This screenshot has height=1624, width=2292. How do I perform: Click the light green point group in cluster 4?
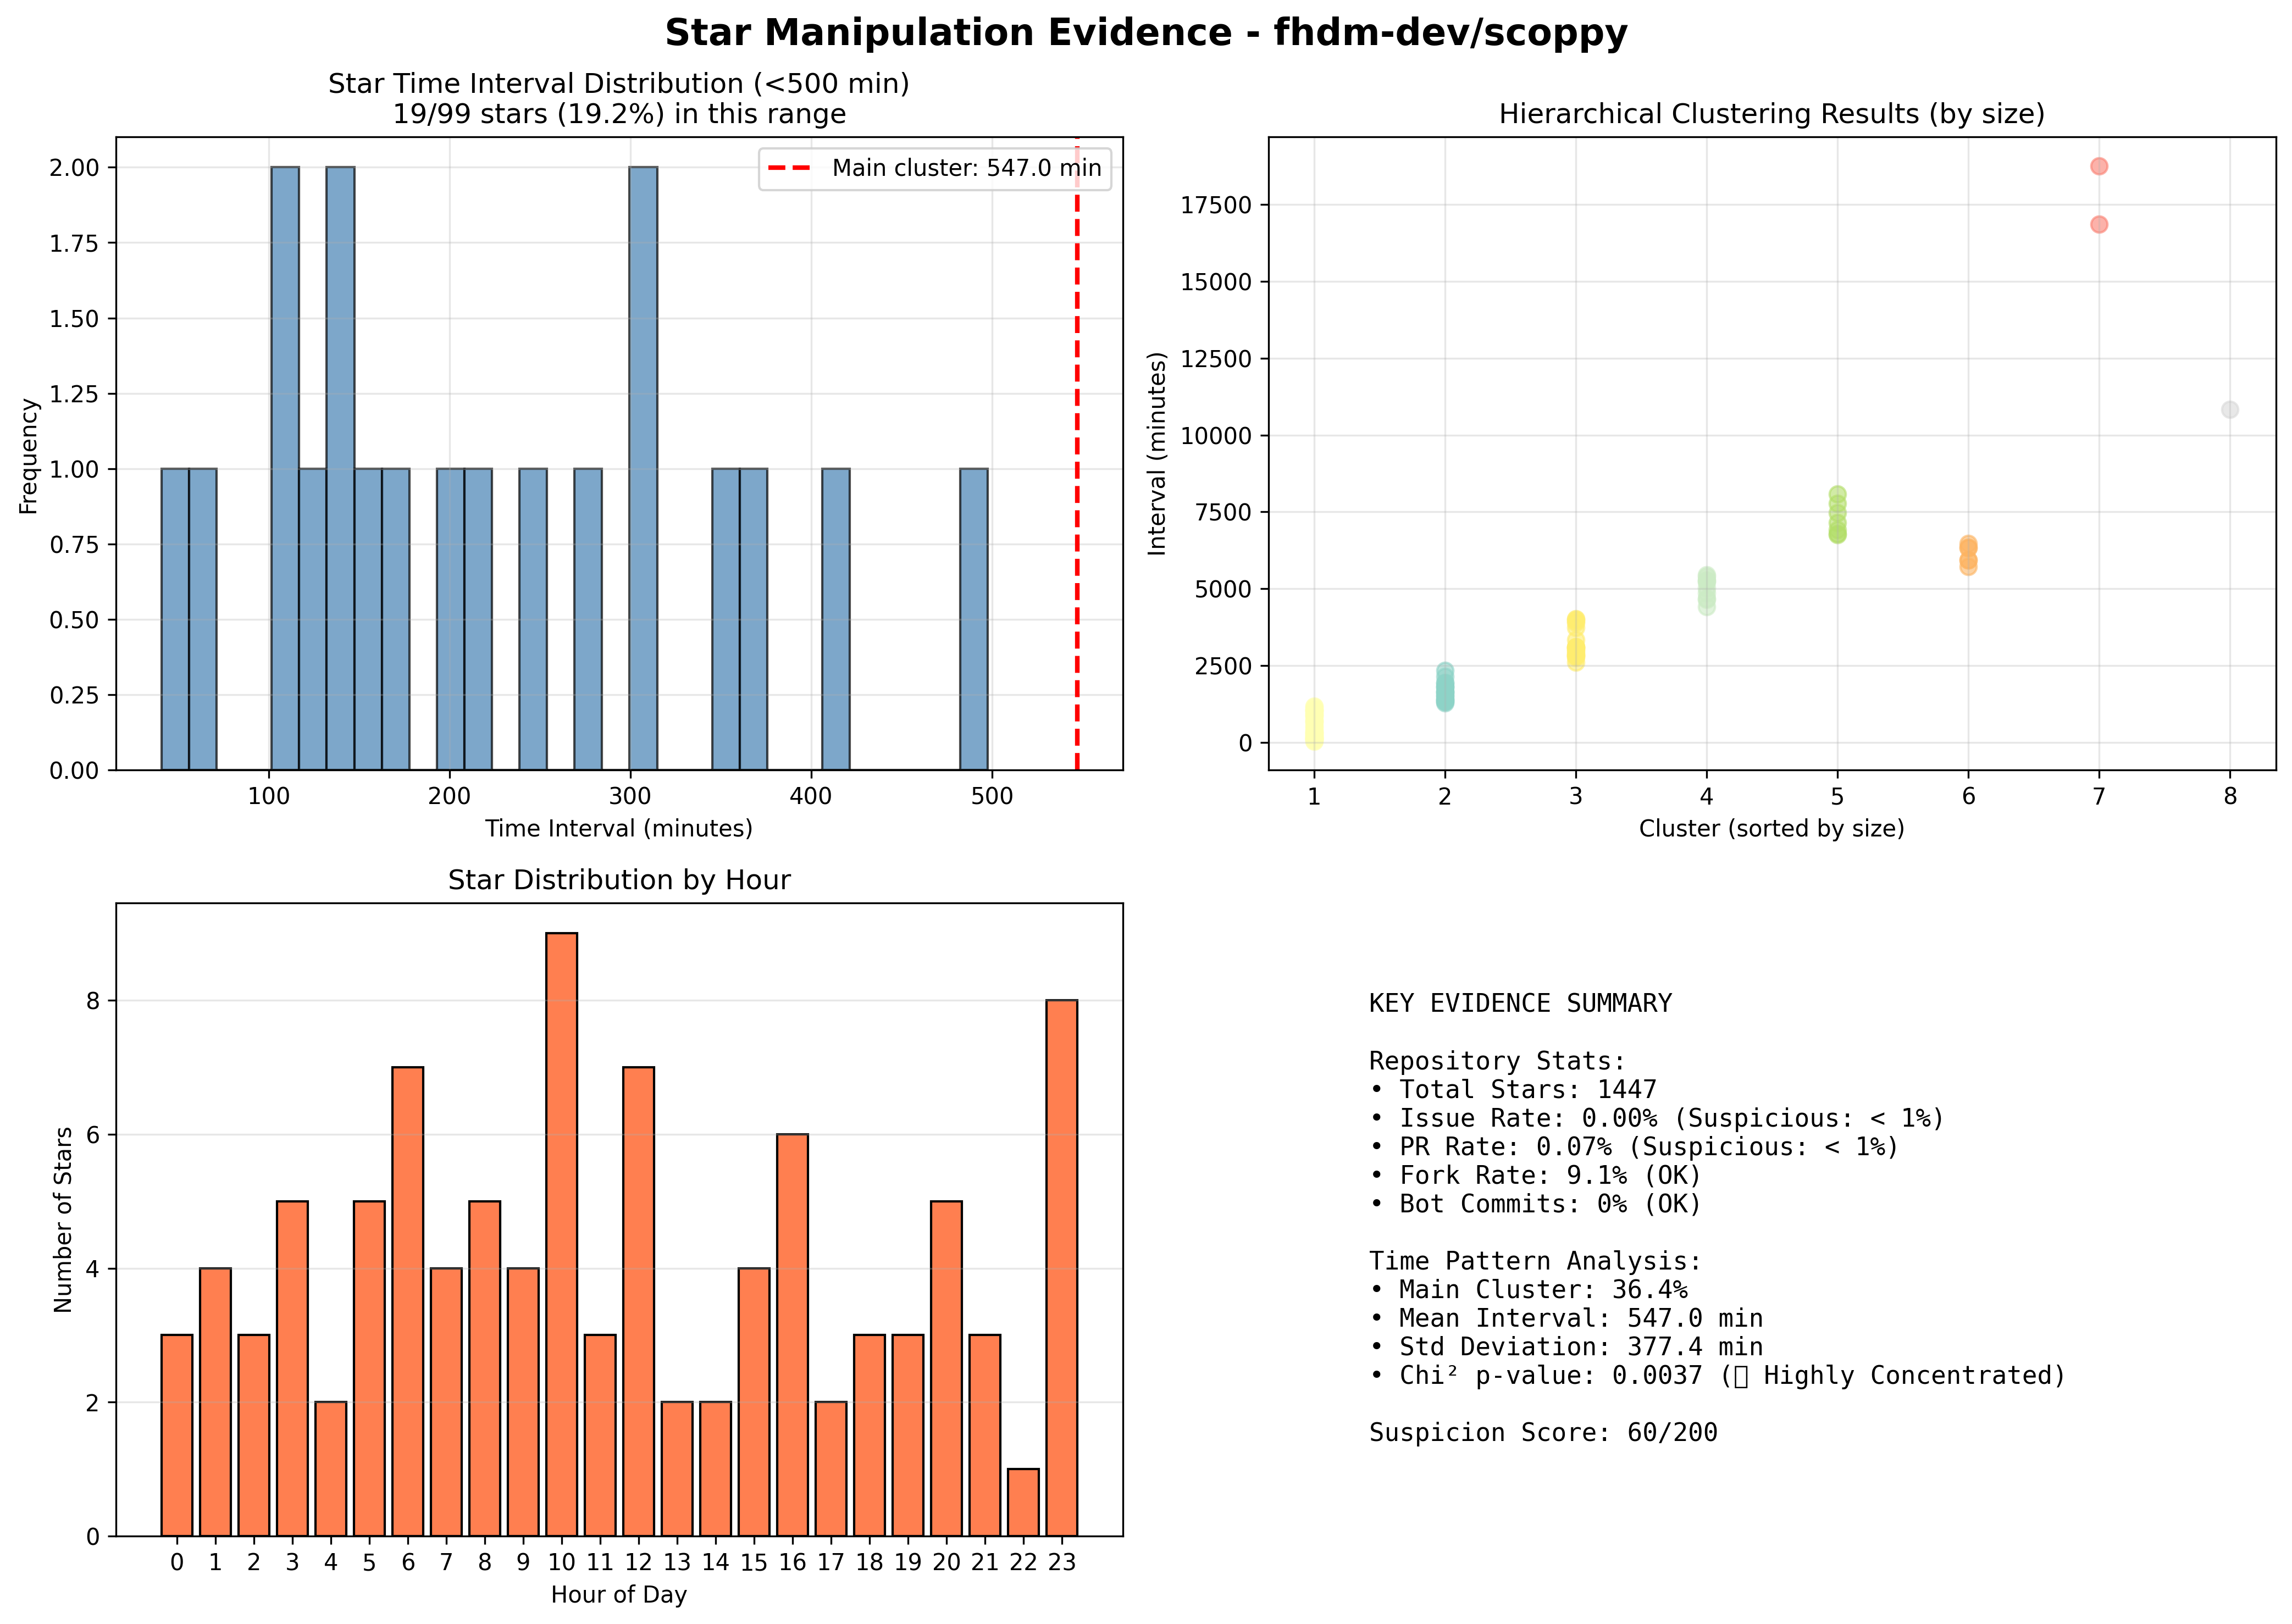[x=1706, y=591]
